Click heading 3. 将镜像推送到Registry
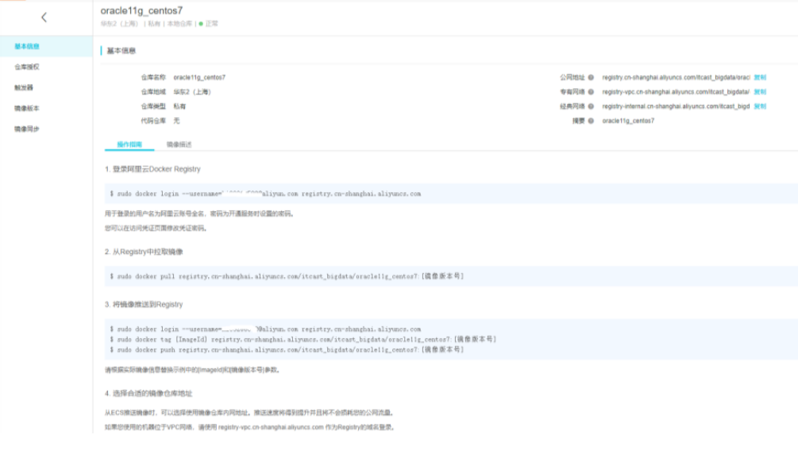This screenshot has height=454, width=798. point(144,304)
